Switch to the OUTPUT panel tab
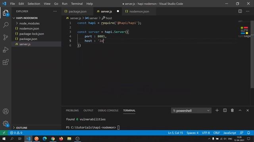Screen dimensions: 254x142 click(x=88, y=110)
